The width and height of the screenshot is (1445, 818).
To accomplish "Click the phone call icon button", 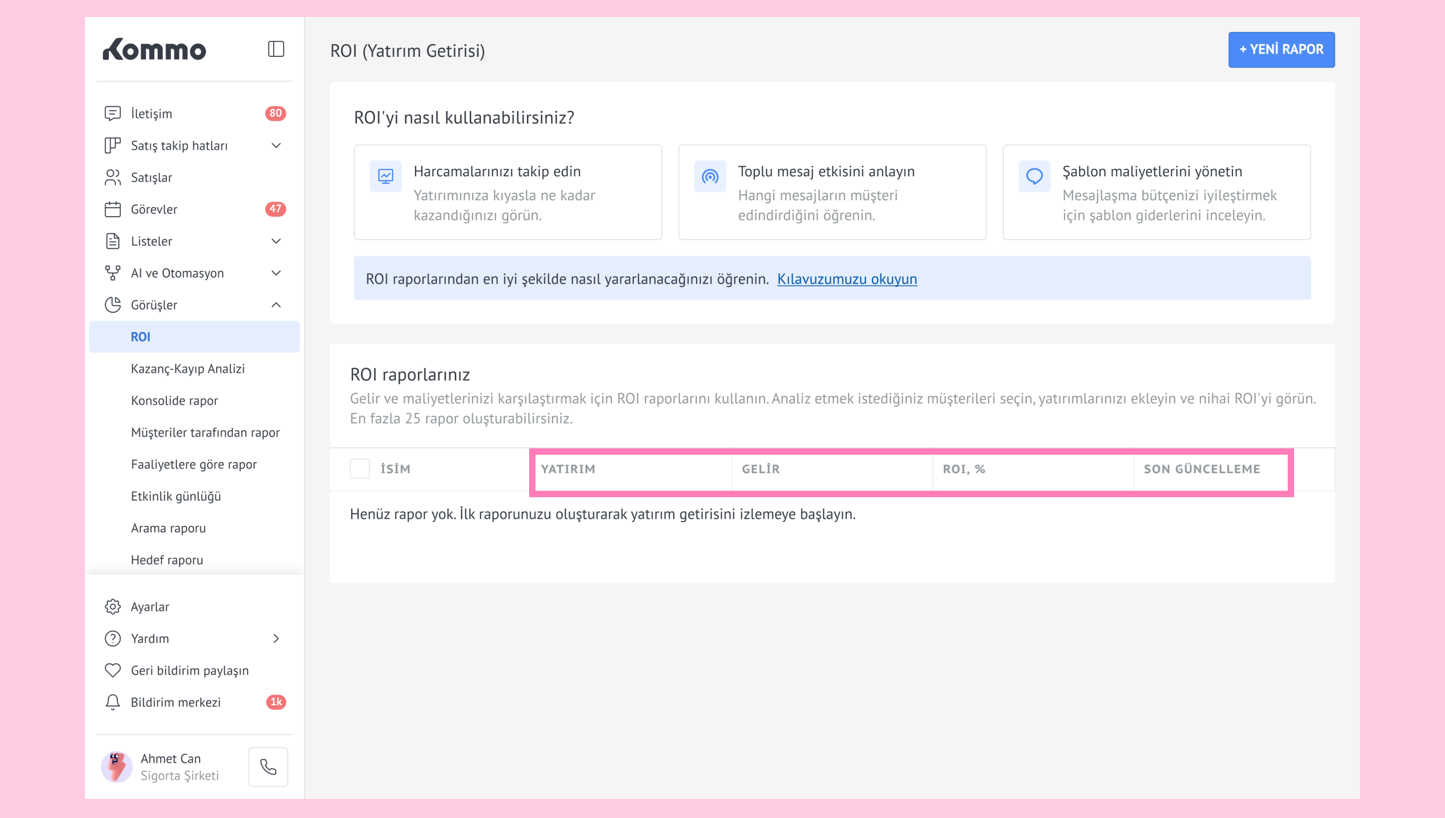I will pyautogui.click(x=268, y=766).
